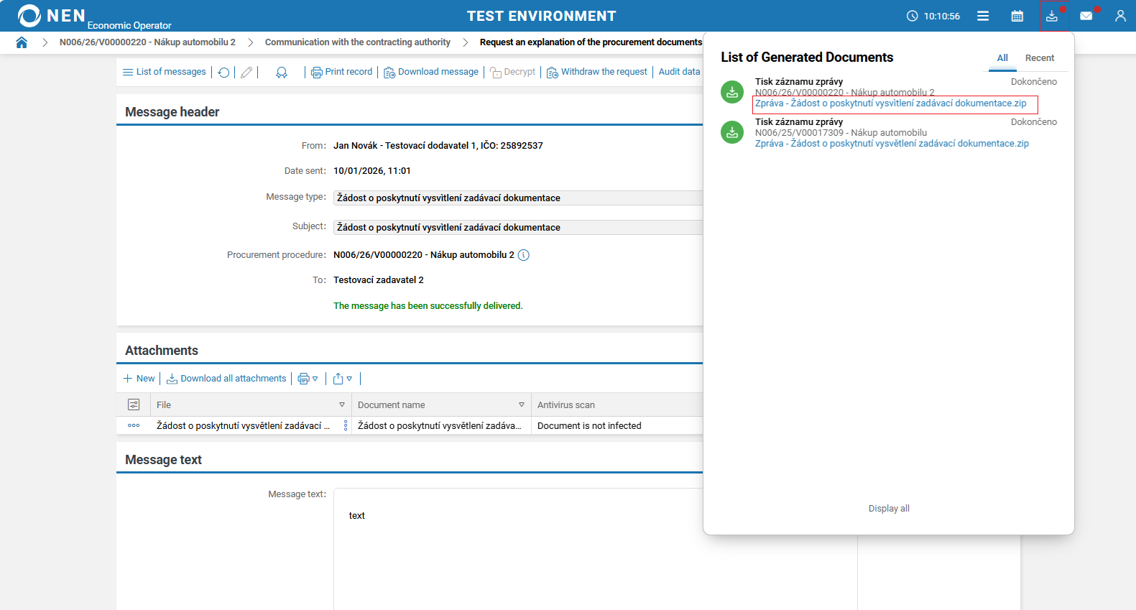
Task: Switch to the Recent tab
Action: pos(1039,58)
